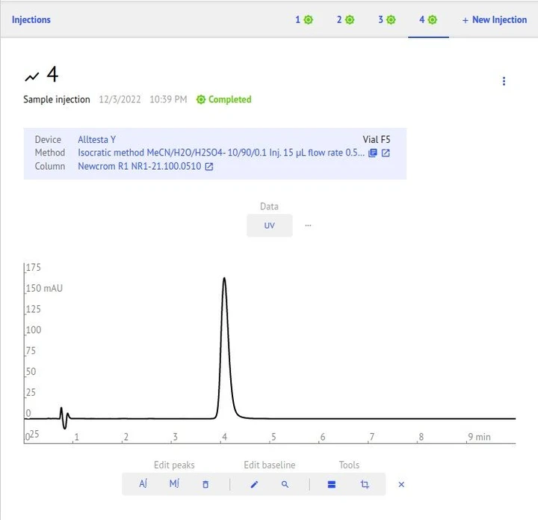Screen dimensions: 538x520
Task: Click the Vial F5 label
Action: [x=377, y=139]
